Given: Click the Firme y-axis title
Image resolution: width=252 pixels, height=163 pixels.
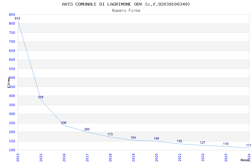Looking at the screenshot, I should click(x=9, y=83).
